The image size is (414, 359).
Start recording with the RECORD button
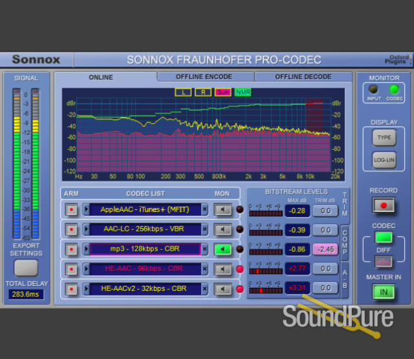pyautogui.click(x=384, y=205)
